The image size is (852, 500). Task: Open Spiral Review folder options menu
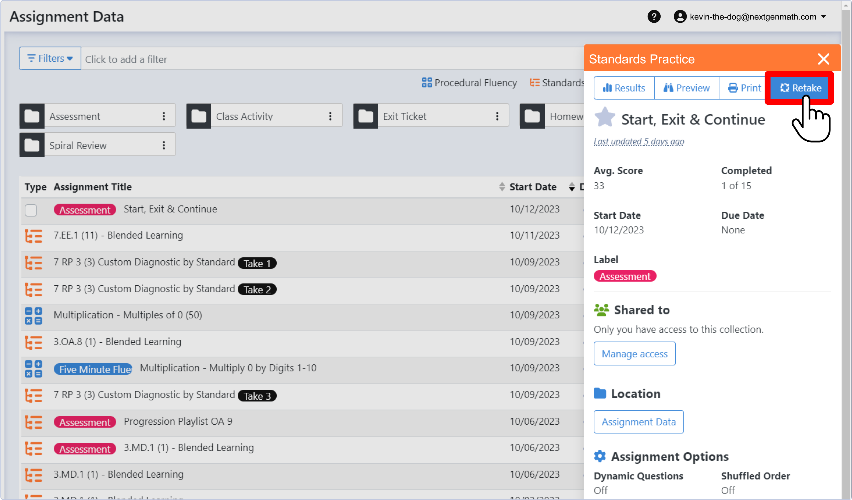click(164, 145)
